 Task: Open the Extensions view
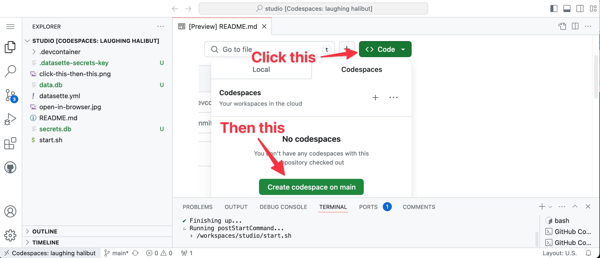pyautogui.click(x=10, y=144)
